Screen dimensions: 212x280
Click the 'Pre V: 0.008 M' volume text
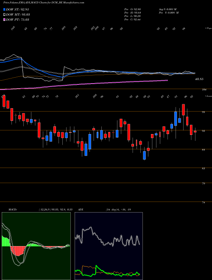click(x=169, y=13)
